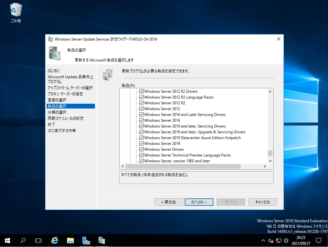The height and width of the screenshot is (247, 328).
Task: Close the WSUS setup wizard window
Action: (x=279, y=39)
